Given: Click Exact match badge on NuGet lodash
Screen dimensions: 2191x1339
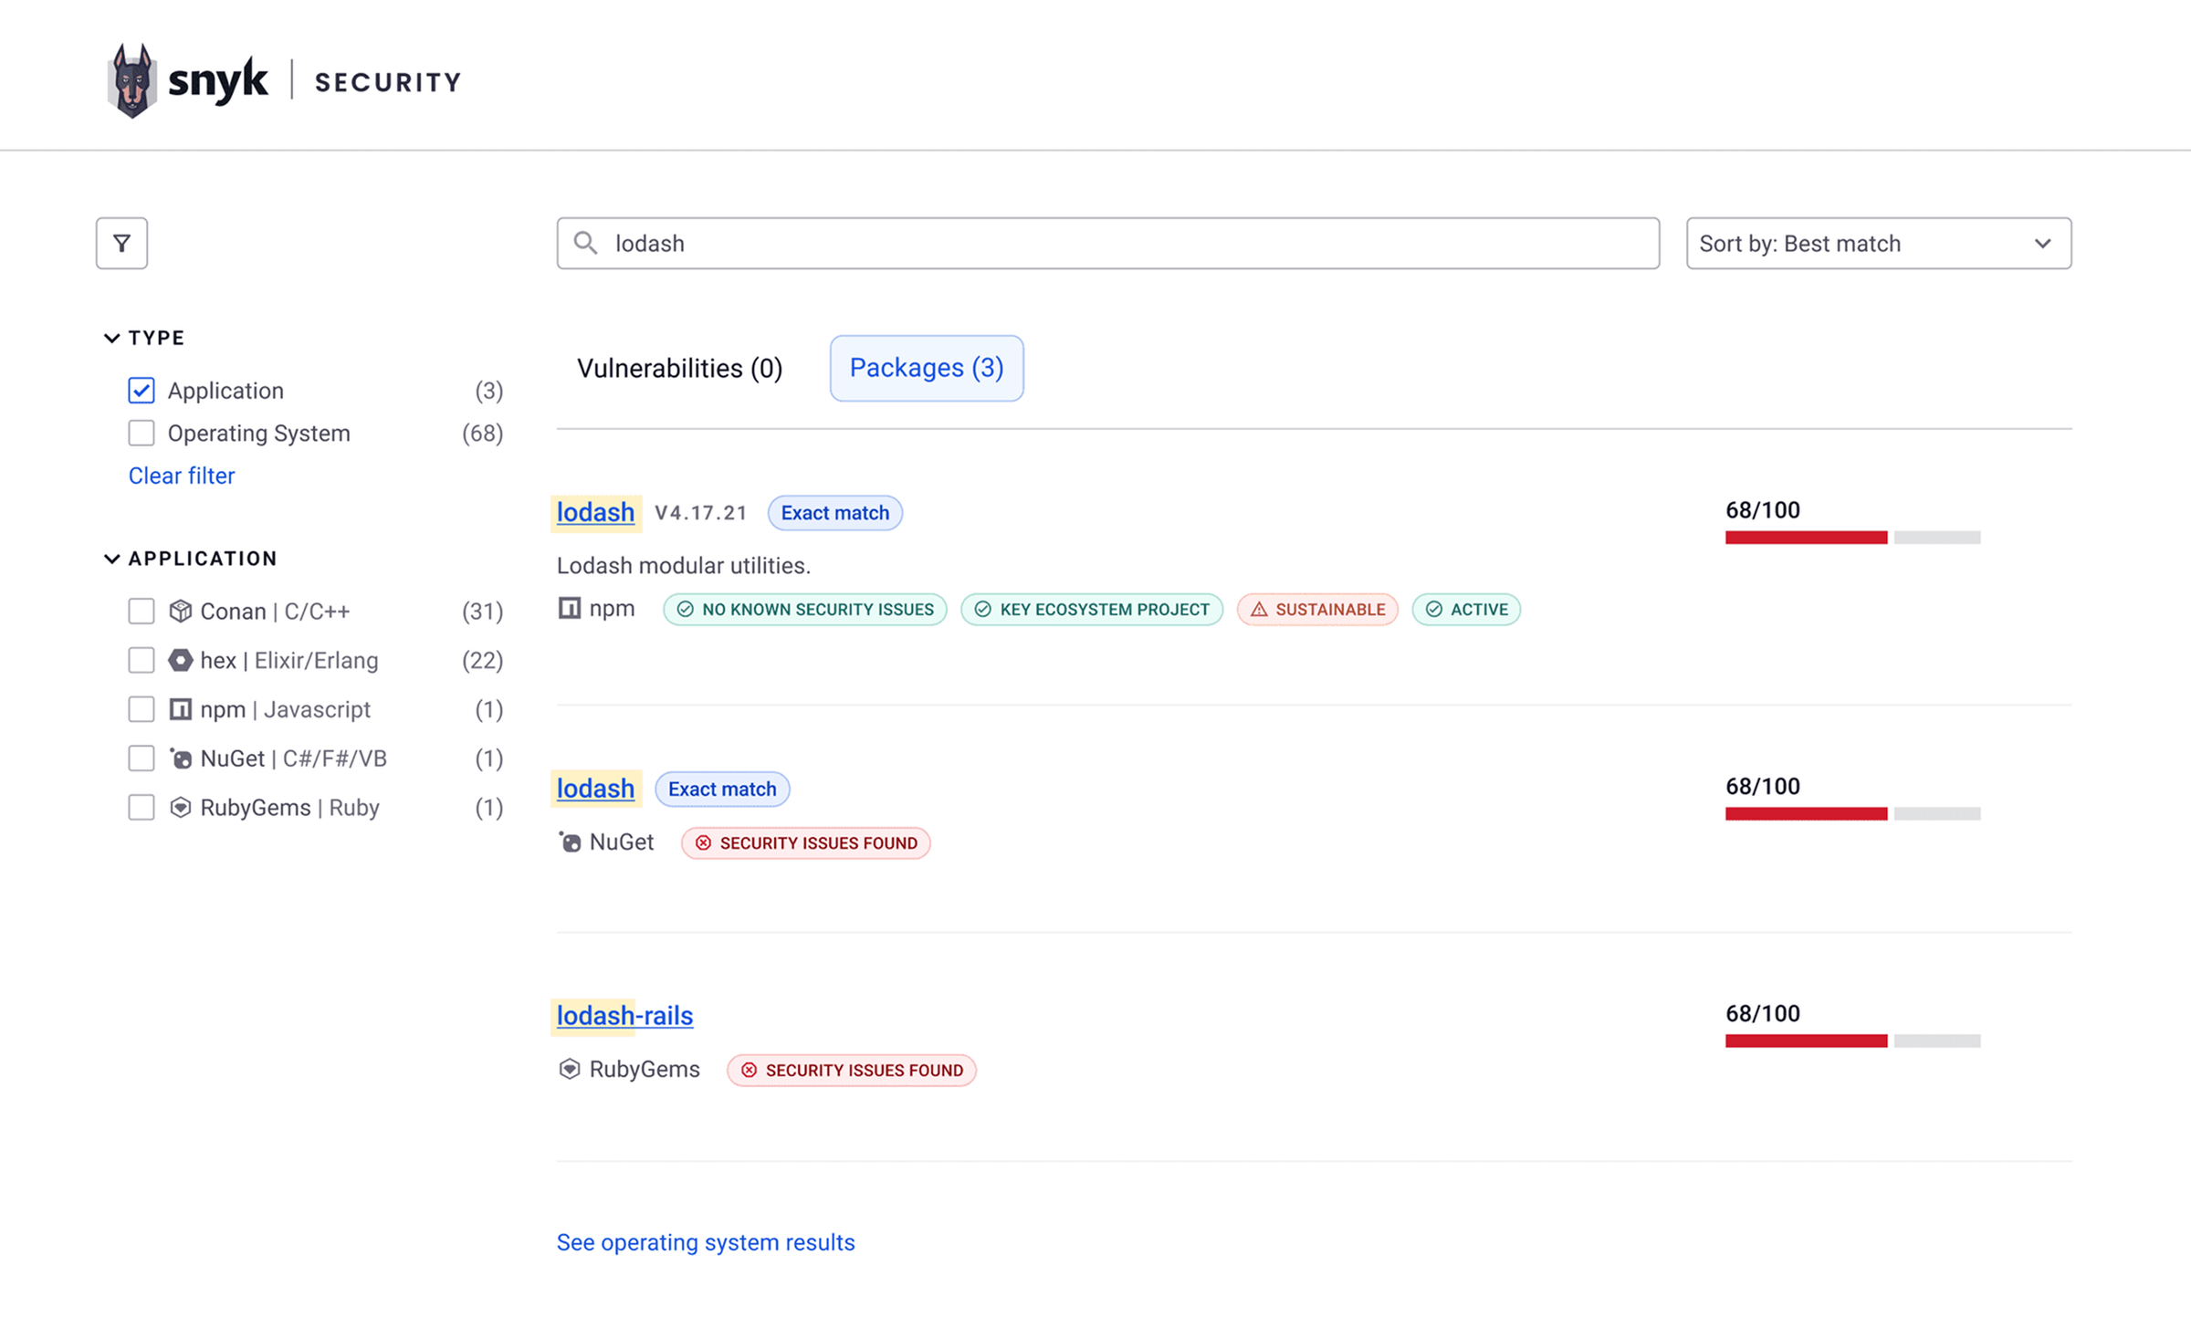Looking at the screenshot, I should click(722, 789).
